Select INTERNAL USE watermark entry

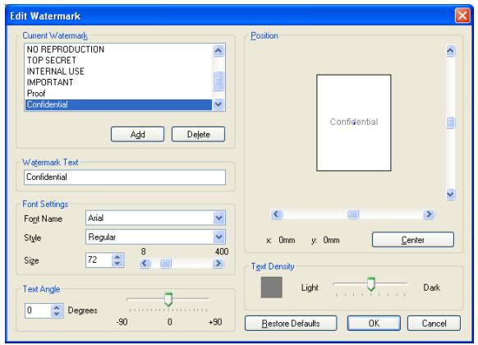click(118, 71)
